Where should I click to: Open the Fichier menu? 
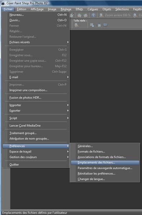pos(8,9)
